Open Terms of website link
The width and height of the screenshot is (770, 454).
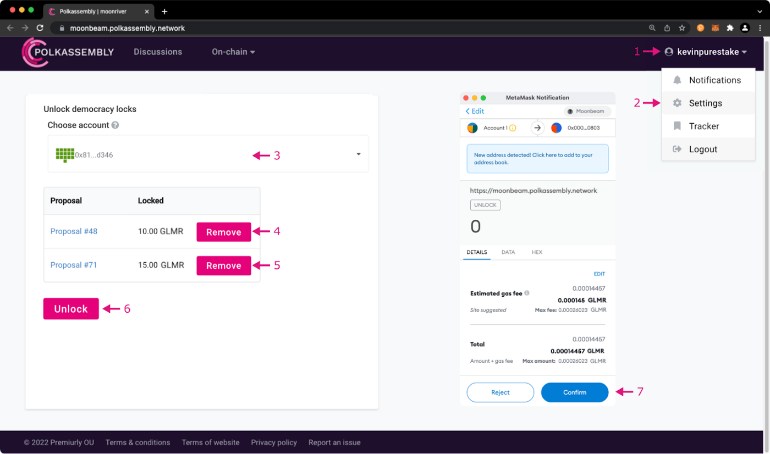211,442
